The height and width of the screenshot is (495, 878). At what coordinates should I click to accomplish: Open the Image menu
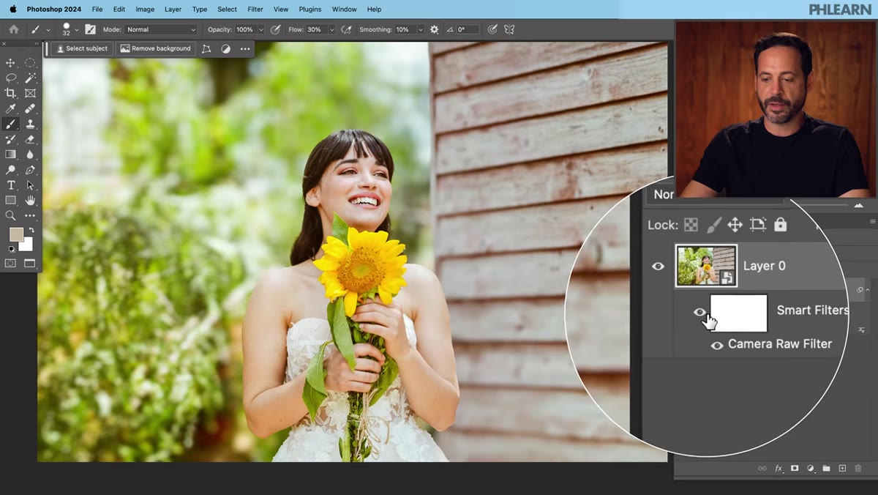click(145, 9)
